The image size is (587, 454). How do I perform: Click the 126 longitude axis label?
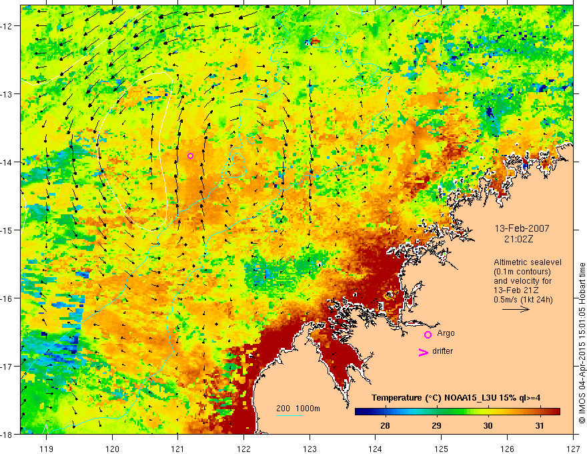point(507,449)
